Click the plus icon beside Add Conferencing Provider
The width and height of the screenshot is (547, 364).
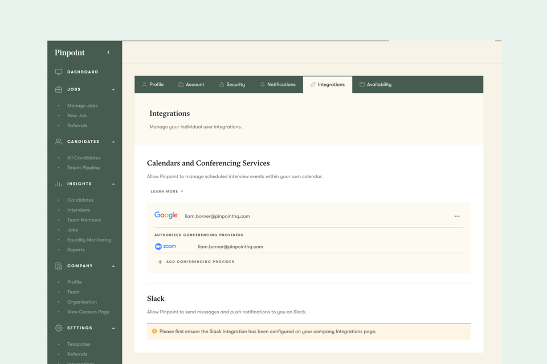click(160, 262)
